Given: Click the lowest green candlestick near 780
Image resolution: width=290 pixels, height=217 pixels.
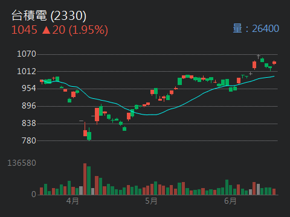Looking at the screenshot, I should [89, 134].
